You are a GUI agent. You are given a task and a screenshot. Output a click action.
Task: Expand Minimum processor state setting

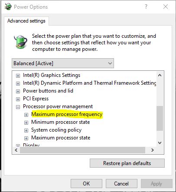coord(26,122)
